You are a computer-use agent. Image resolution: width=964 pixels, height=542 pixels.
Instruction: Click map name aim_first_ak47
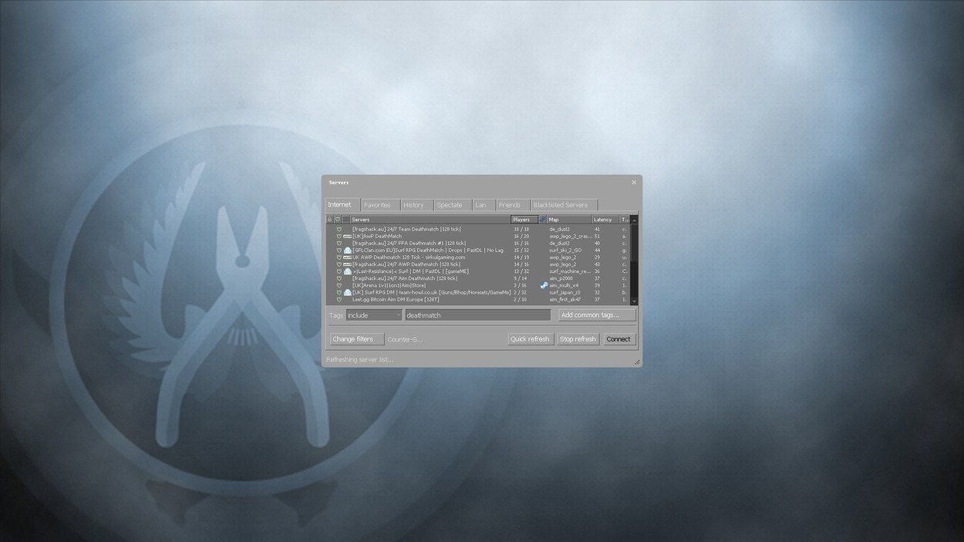pyautogui.click(x=565, y=299)
